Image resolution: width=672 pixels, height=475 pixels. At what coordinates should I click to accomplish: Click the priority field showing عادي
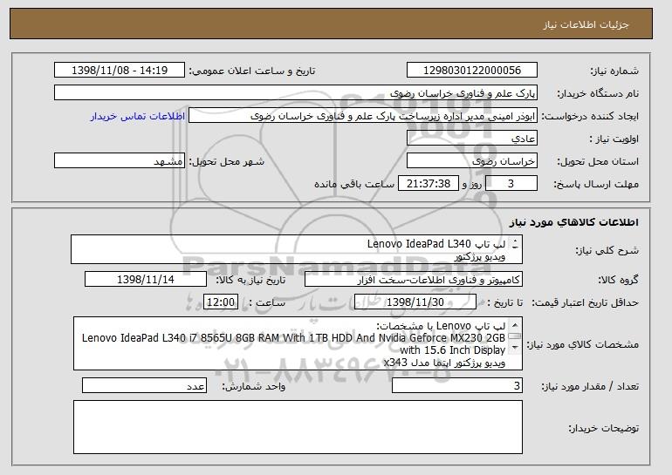point(472,139)
